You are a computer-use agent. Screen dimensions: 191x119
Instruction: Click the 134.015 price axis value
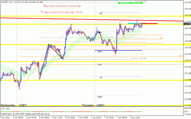pyautogui.click(x=188, y=9)
